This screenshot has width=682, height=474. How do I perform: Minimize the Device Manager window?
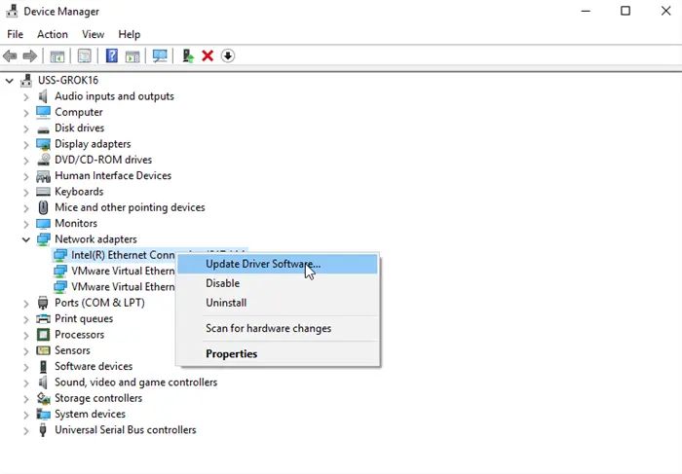[586, 11]
